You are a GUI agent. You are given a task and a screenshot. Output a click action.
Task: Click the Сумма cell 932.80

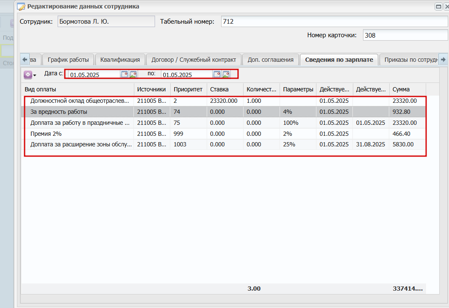pos(407,112)
